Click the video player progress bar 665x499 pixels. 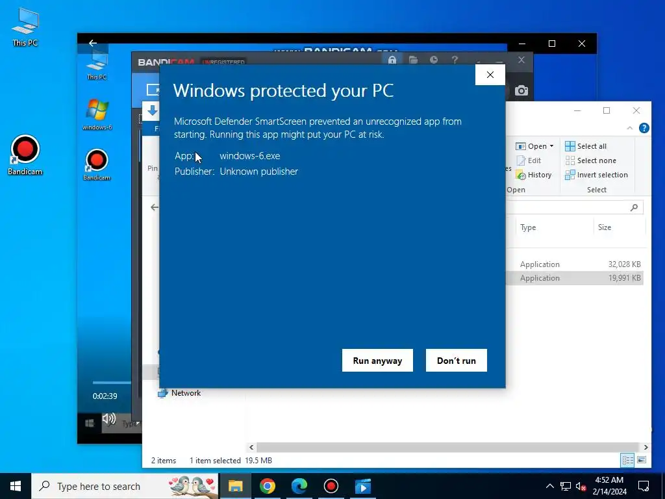(112, 383)
